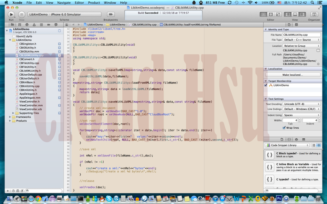Open the Xcode application menu

[x=17, y=3]
